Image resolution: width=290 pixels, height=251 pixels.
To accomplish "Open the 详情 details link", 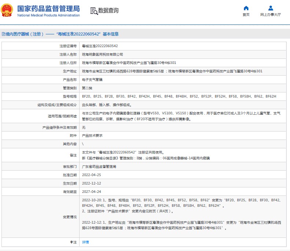I will coord(85,242).
